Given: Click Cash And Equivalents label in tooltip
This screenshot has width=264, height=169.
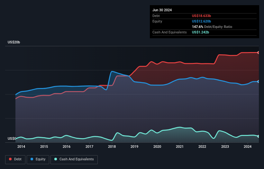Looking at the screenshot, I should (169, 32).
